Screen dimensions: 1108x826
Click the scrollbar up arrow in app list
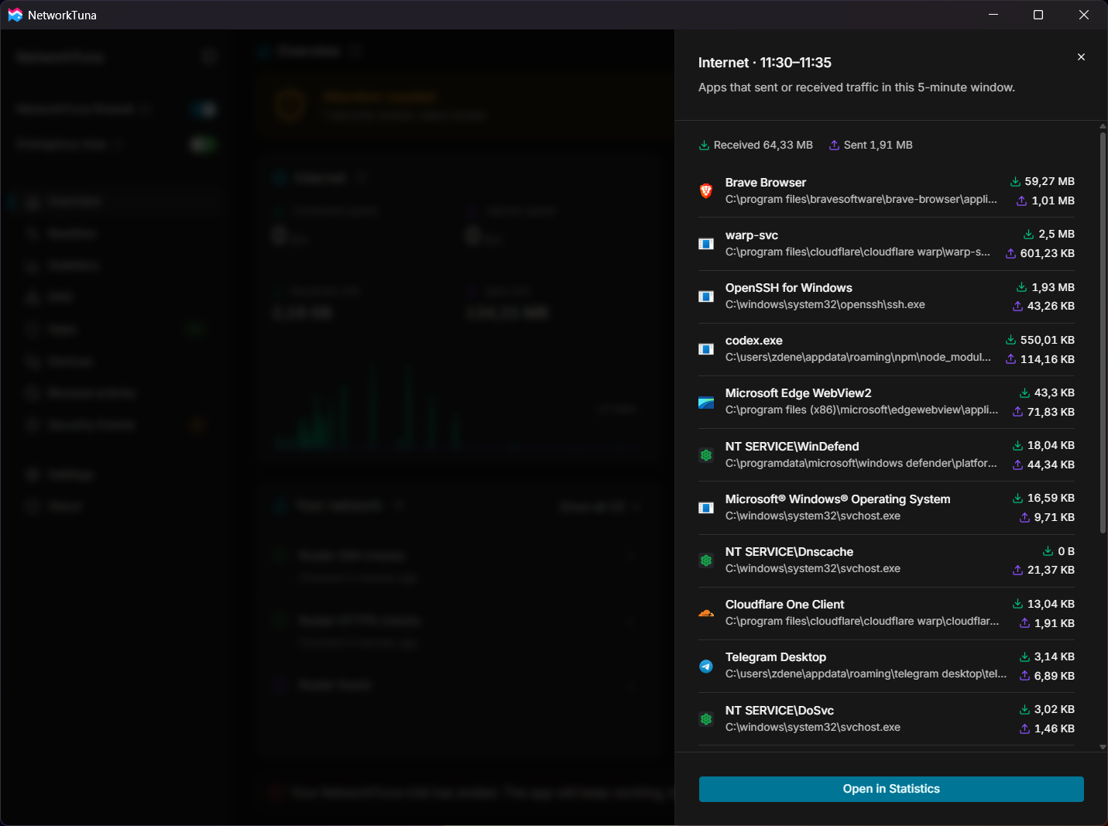click(x=1103, y=126)
